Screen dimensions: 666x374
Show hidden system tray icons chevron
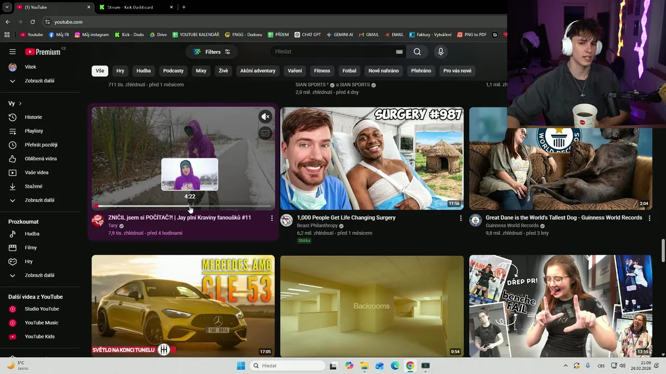(565, 366)
